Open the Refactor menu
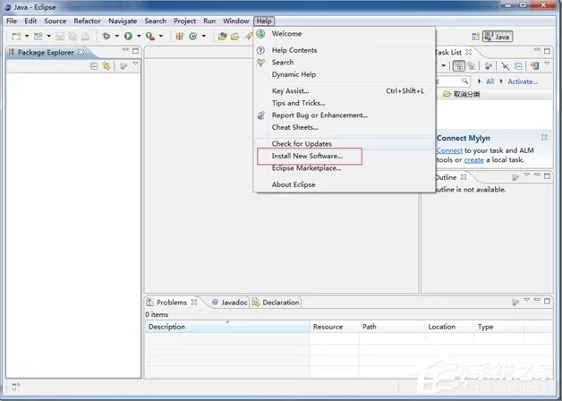The height and width of the screenshot is (401, 562). 87,21
